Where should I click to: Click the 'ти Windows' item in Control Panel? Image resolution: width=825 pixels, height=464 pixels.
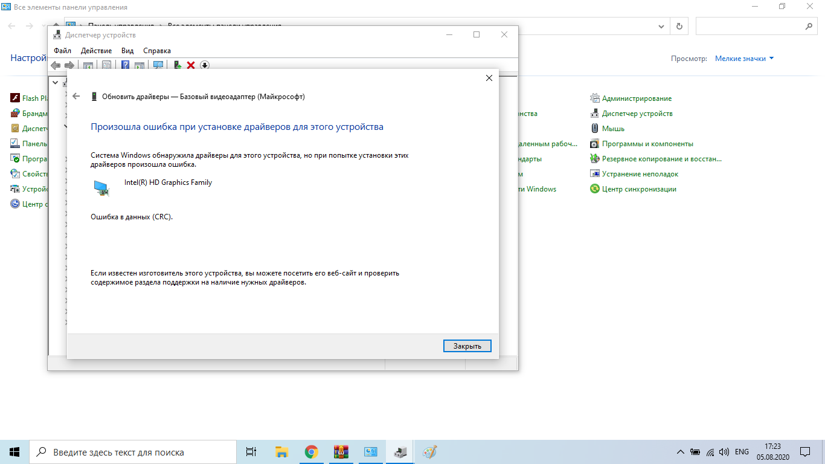(x=538, y=189)
